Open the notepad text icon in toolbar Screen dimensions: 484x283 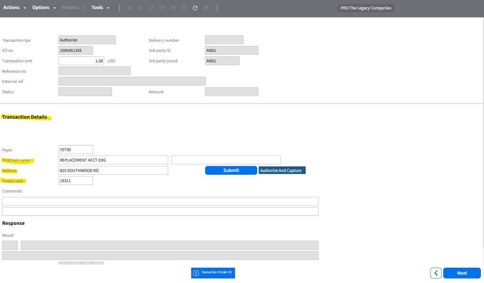coord(206,8)
